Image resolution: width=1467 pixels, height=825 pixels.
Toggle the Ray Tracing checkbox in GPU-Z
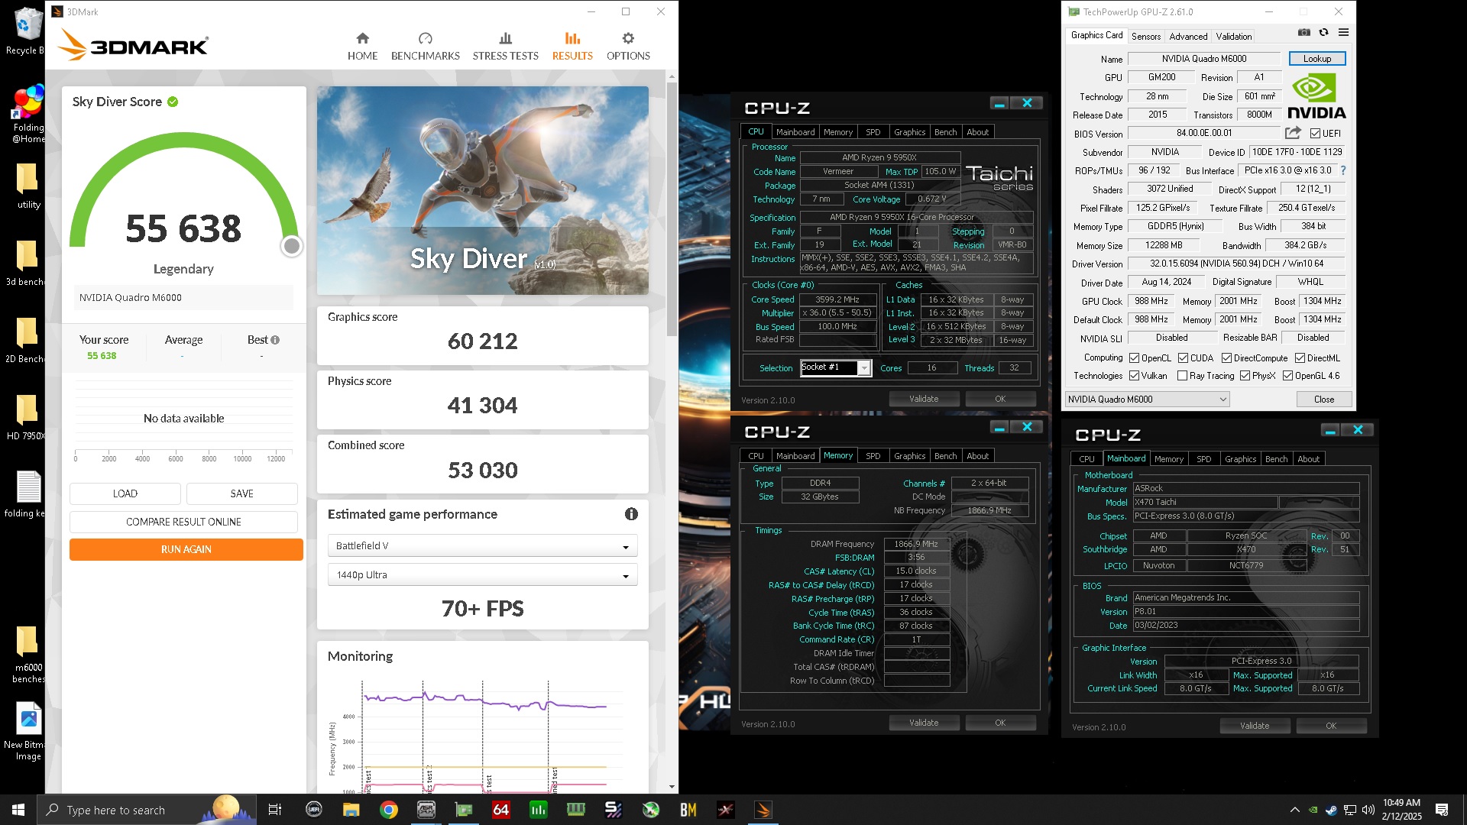pyautogui.click(x=1183, y=376)
